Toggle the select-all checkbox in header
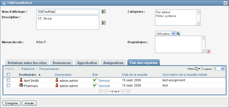 point(9,74)
